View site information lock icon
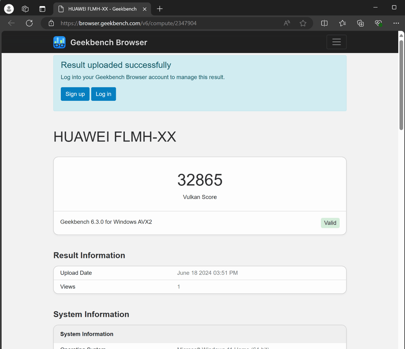Screen dimensions: 405x349 [51, 23]
